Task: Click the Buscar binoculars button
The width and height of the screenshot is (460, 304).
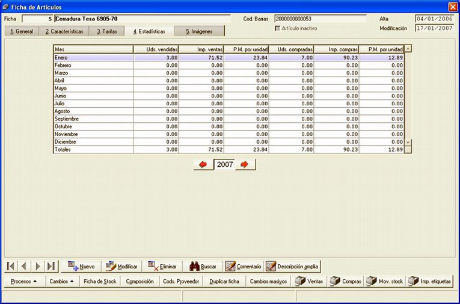Action: (x=203, y=267)
